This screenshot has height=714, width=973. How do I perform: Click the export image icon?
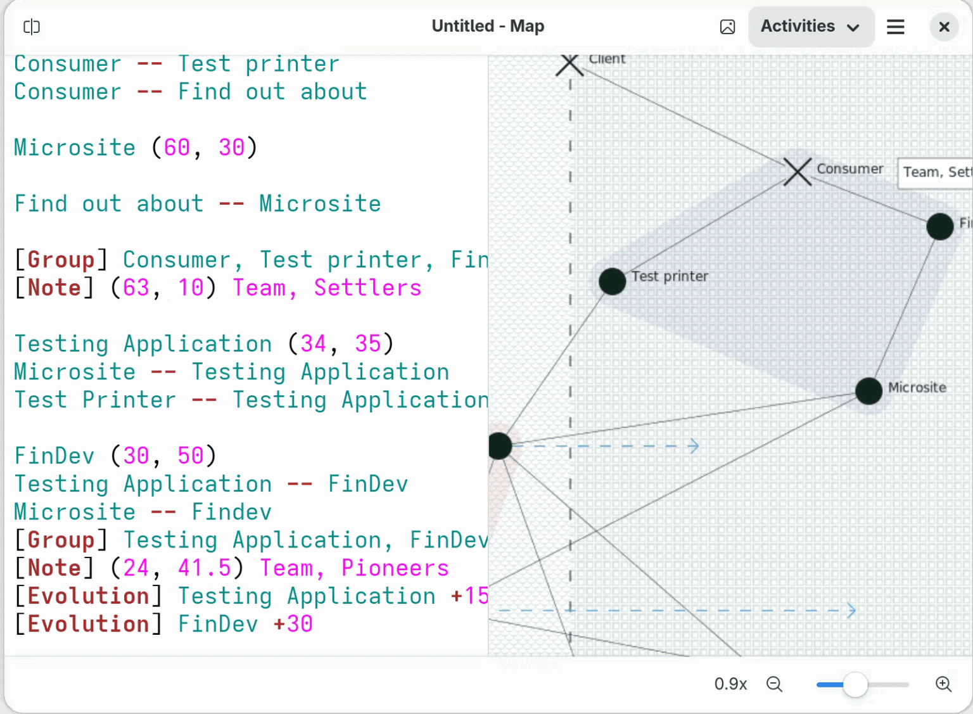click(727, 27)
